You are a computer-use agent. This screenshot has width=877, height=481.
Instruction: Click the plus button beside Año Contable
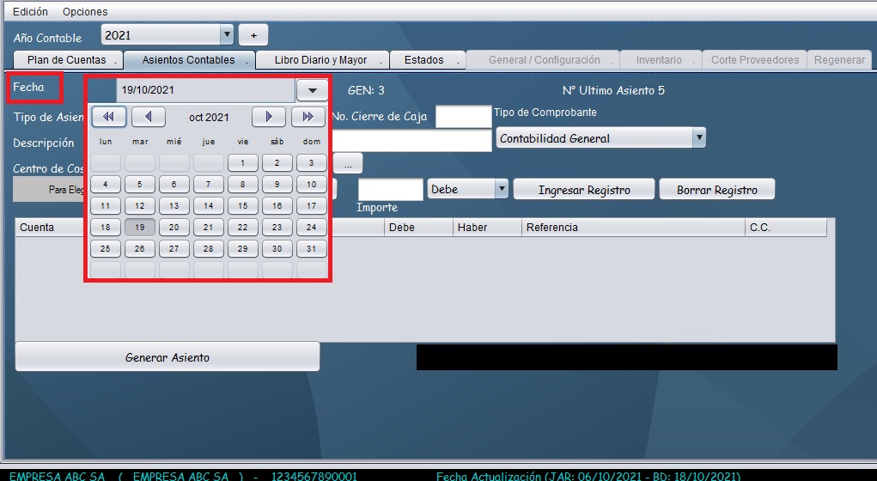click(x=253, y=35)
